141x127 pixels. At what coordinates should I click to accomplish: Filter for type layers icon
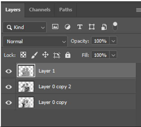pyautogui.click(x=80, y=27)
